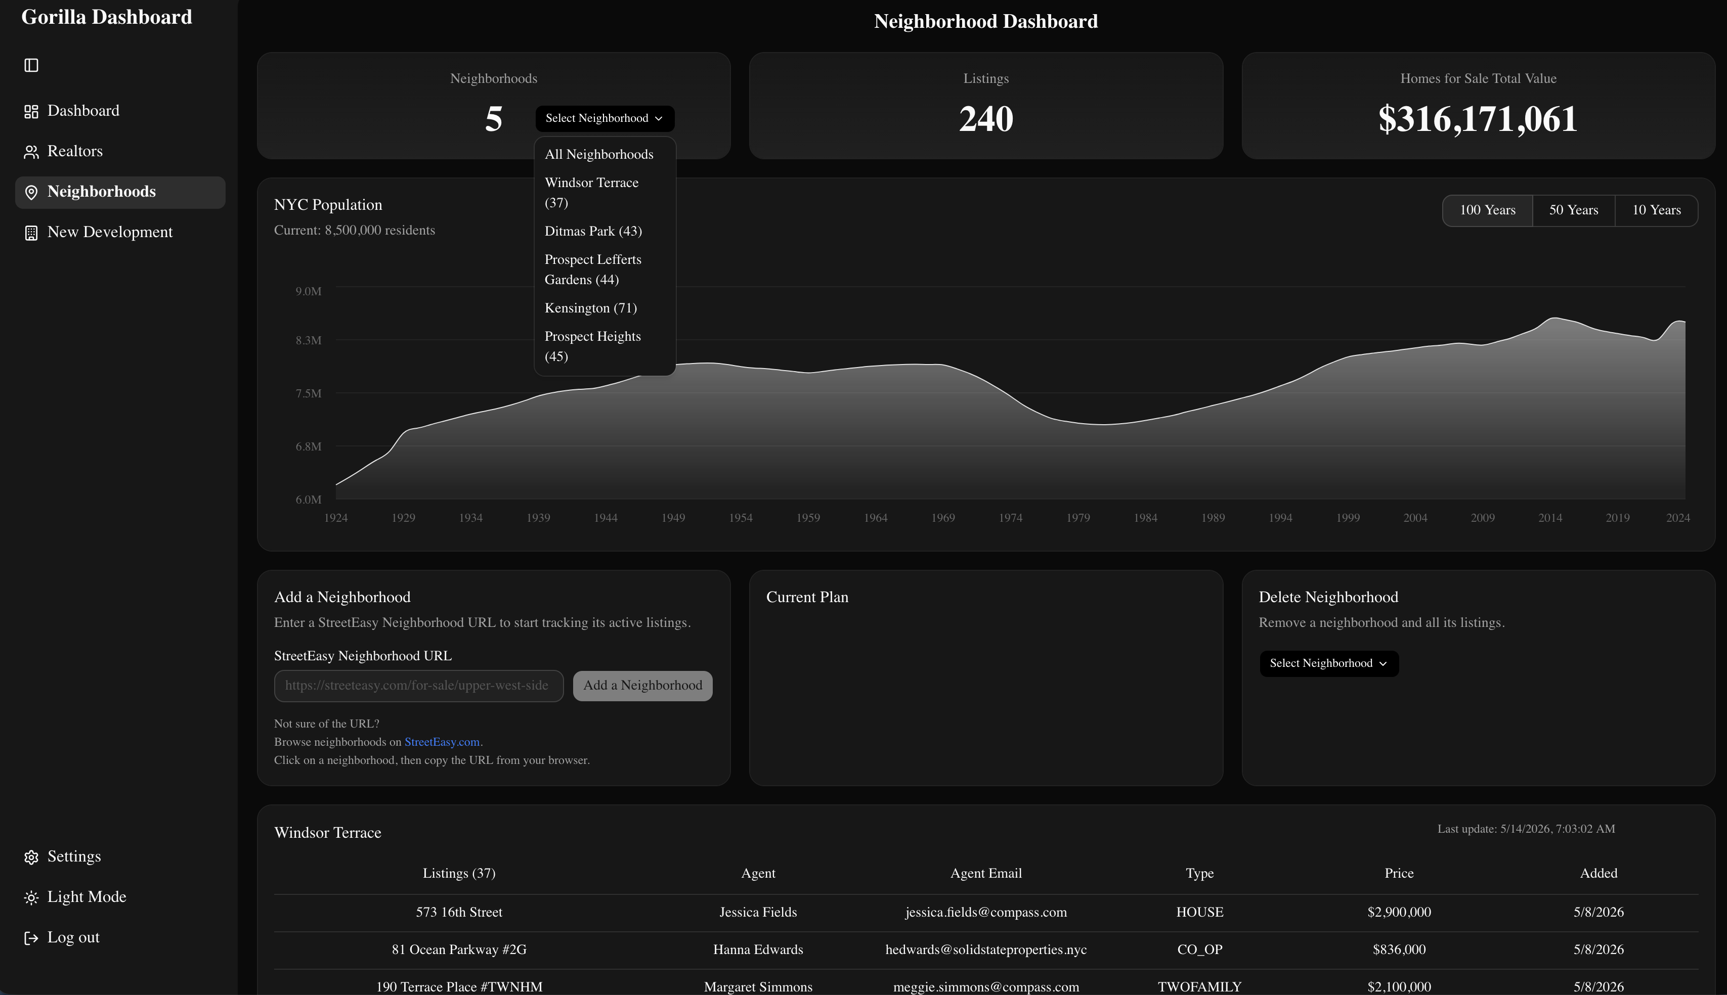
Task: Click the Light Mode sun icon
Action: pos(31,897)
